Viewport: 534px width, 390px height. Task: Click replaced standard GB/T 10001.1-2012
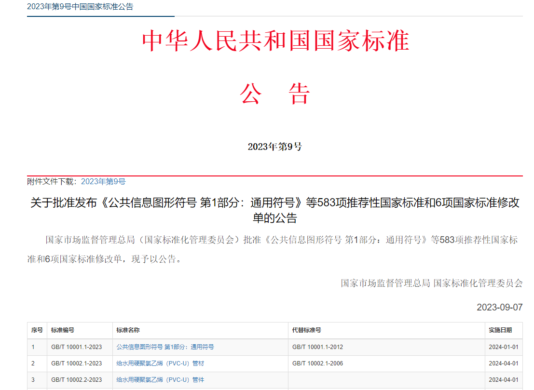point(317,347)
